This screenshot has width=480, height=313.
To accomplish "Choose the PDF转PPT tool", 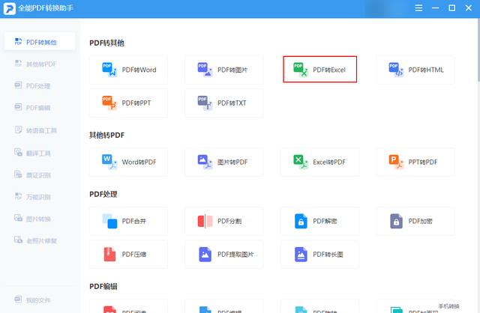I will (x=128, y=103).
